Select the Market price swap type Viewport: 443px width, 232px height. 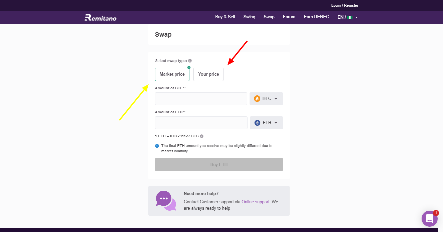tap(172, 74)
